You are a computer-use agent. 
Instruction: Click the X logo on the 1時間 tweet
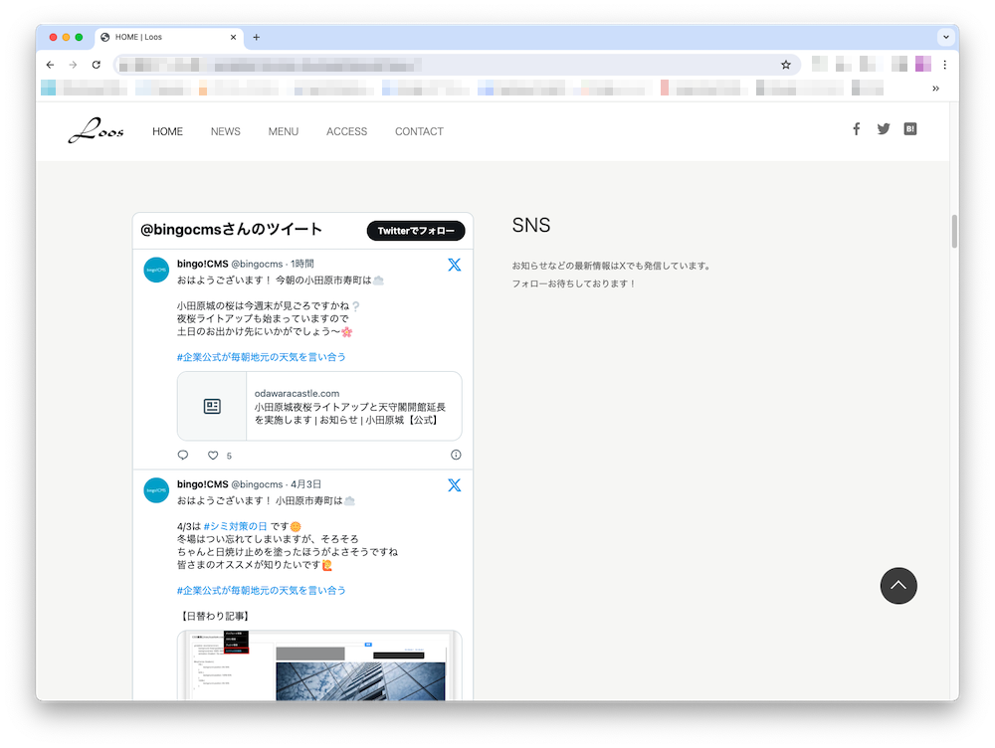click(x=455, y=265)
